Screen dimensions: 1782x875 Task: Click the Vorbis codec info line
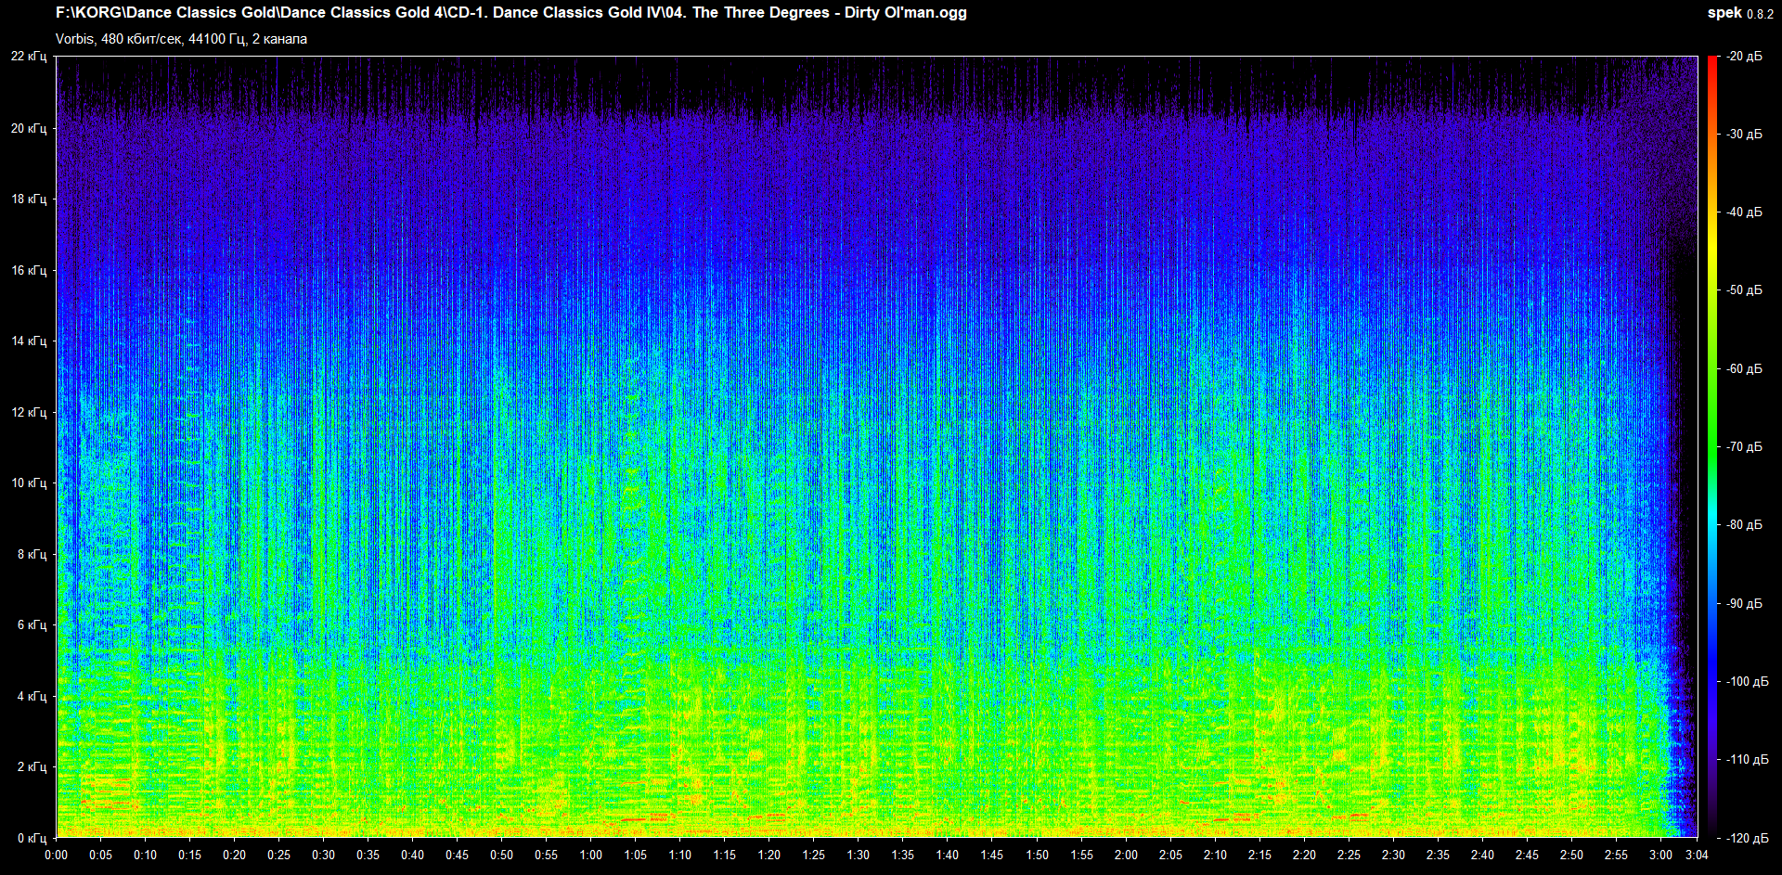point(181,39)
